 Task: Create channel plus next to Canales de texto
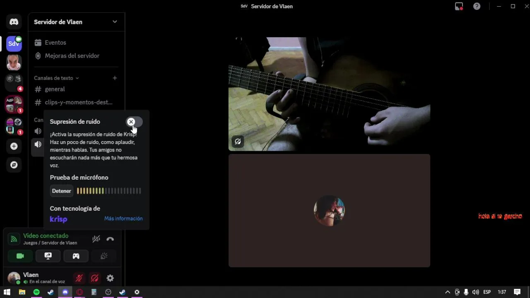[x=115, y=78]
